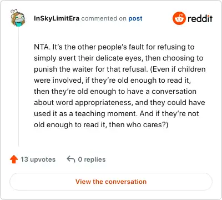Click the reply arrow icon
This screenshot has width=222, height=200.
[71, 159]
